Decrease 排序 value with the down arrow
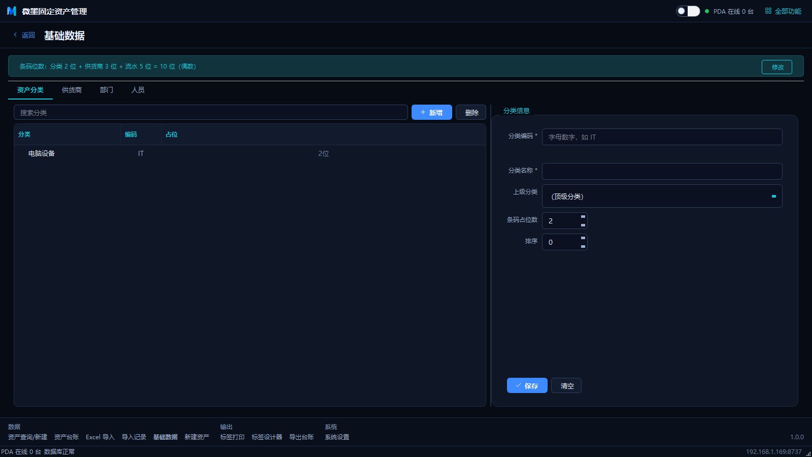The height and width of the screenshot is (457, 812). [x=583, y=246]
